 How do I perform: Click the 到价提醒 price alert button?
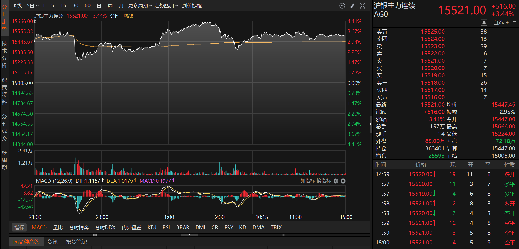192,6
